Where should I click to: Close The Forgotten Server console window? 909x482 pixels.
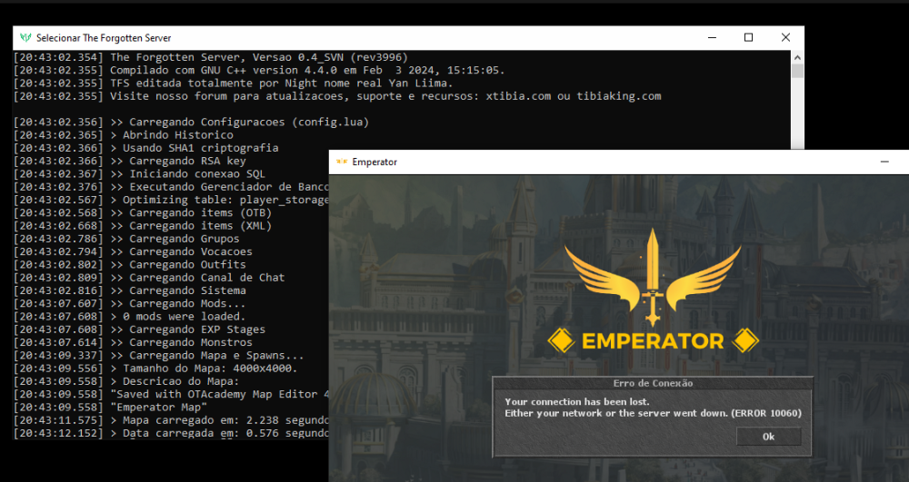click(x=785, y=37)
